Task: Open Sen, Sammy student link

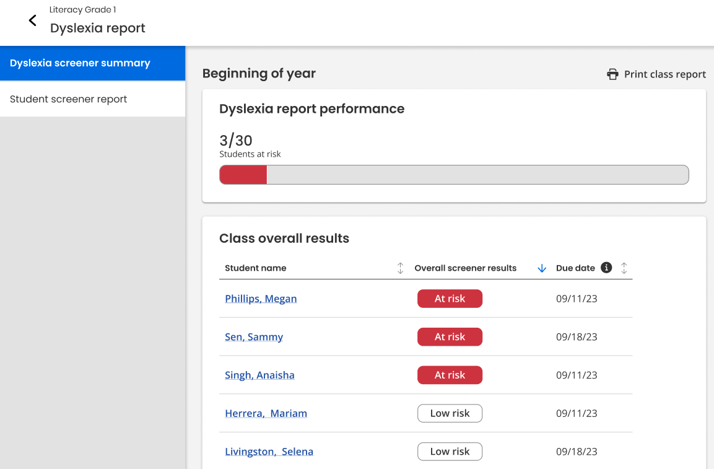Action: point(254,337)
